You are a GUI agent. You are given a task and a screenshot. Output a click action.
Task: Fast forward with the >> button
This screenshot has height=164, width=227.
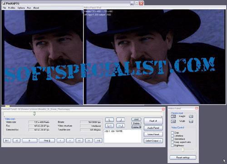[x=89, y=140]
